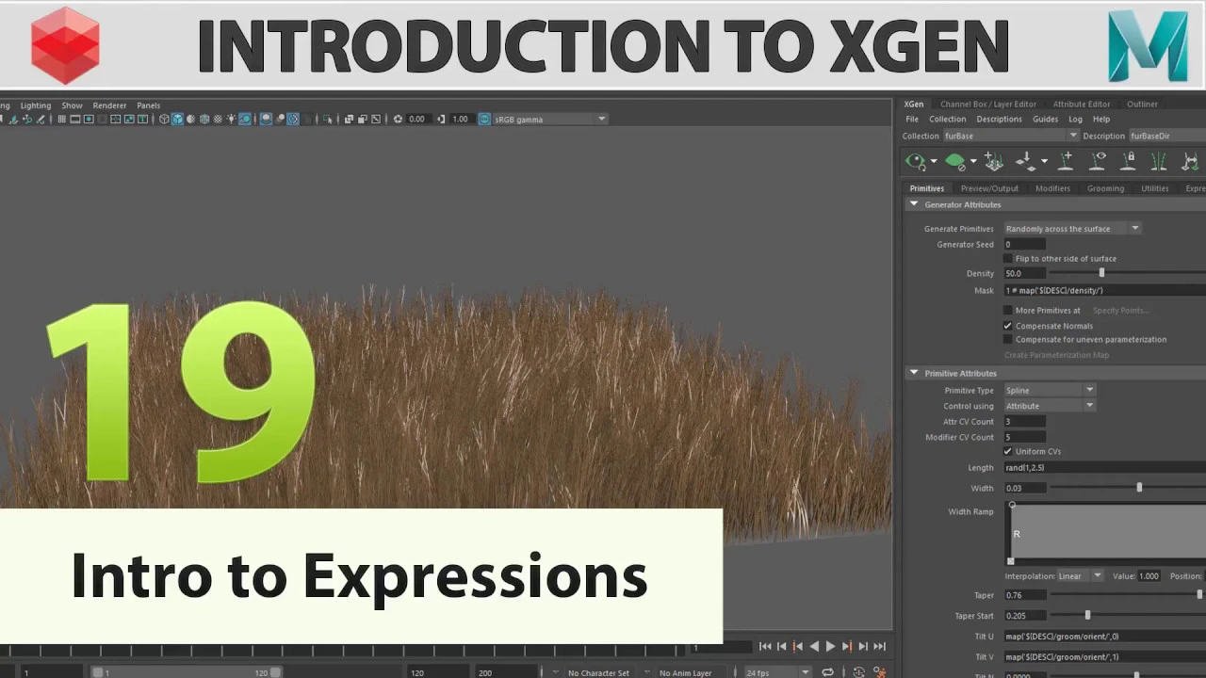Image resolution: width=1206 pixels, height=678 pixels.
Task: Click the play forwards button
Action: tap(830, 646)
